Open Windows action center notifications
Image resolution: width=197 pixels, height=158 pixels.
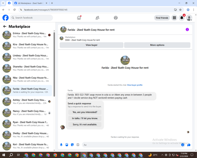pyautogui.click(x=192, y=155)
